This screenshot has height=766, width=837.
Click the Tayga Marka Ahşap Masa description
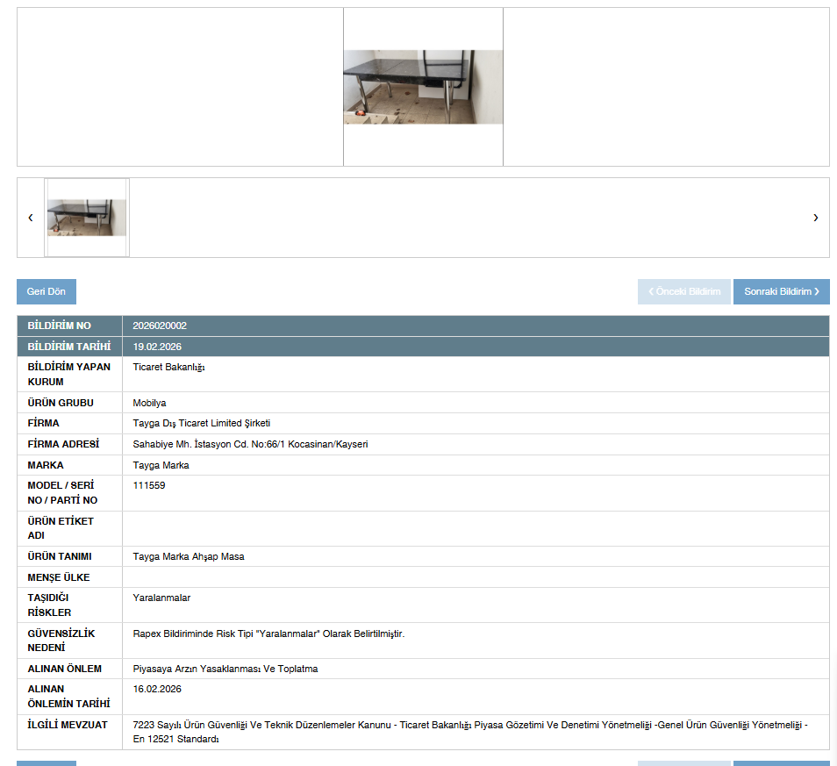(189, 556)
